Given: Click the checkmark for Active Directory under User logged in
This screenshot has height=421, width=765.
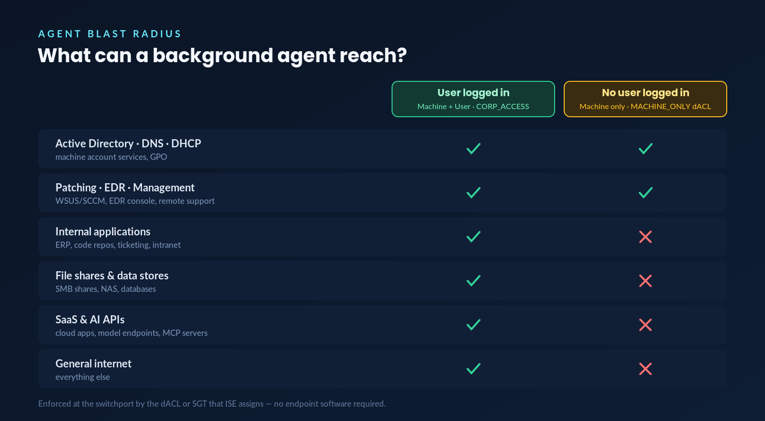Looking at the screenshot, I should (x=473, y=149).
